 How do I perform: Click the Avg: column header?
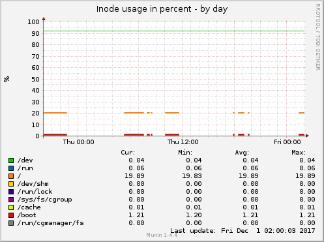click(242, 153)
